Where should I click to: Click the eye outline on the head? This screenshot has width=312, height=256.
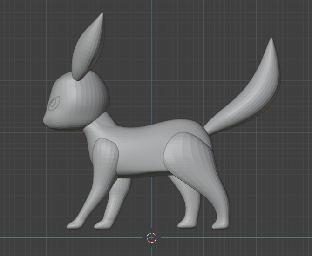(x=55, y=103)
